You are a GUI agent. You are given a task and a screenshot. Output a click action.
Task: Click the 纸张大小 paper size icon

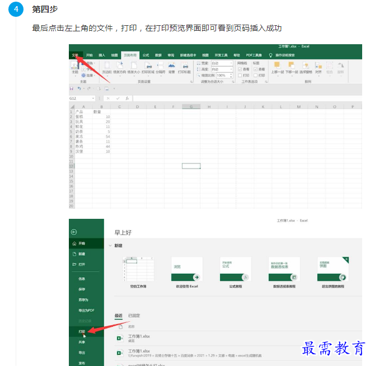point(134,65)
